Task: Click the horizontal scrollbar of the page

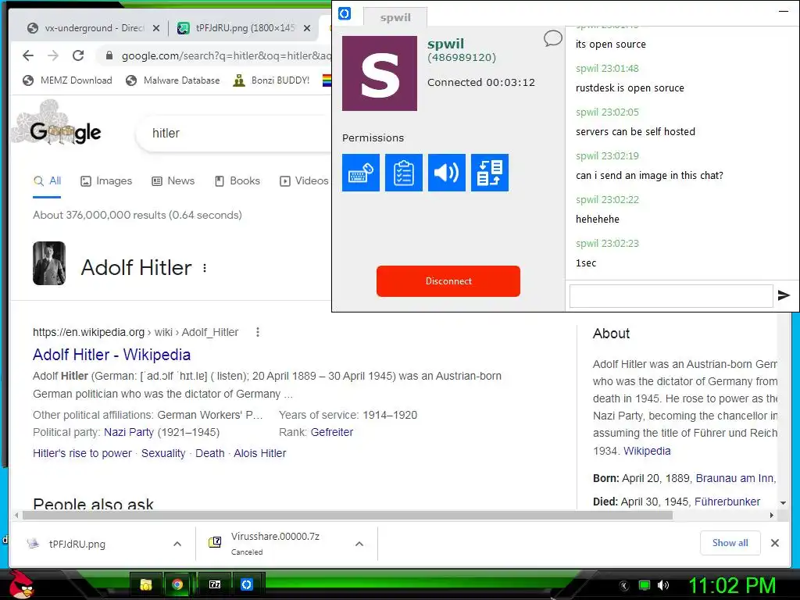Action: 348,516
